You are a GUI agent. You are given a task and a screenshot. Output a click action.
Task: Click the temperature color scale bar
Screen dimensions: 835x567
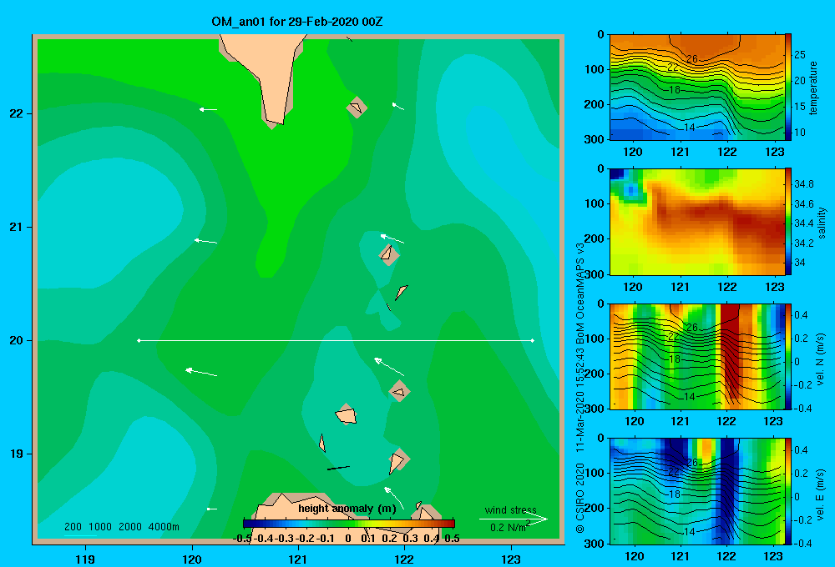[788, 87]
